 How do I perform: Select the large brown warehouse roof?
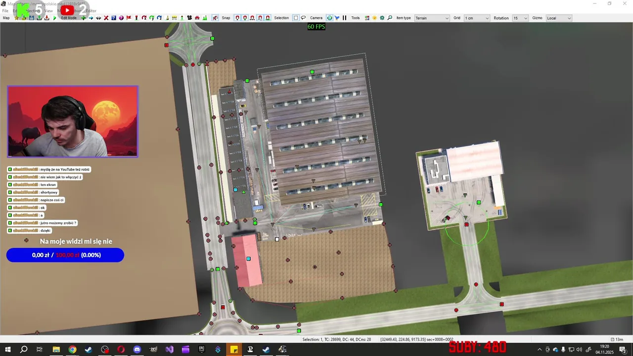pyautogui.click(x=321, y=129)
